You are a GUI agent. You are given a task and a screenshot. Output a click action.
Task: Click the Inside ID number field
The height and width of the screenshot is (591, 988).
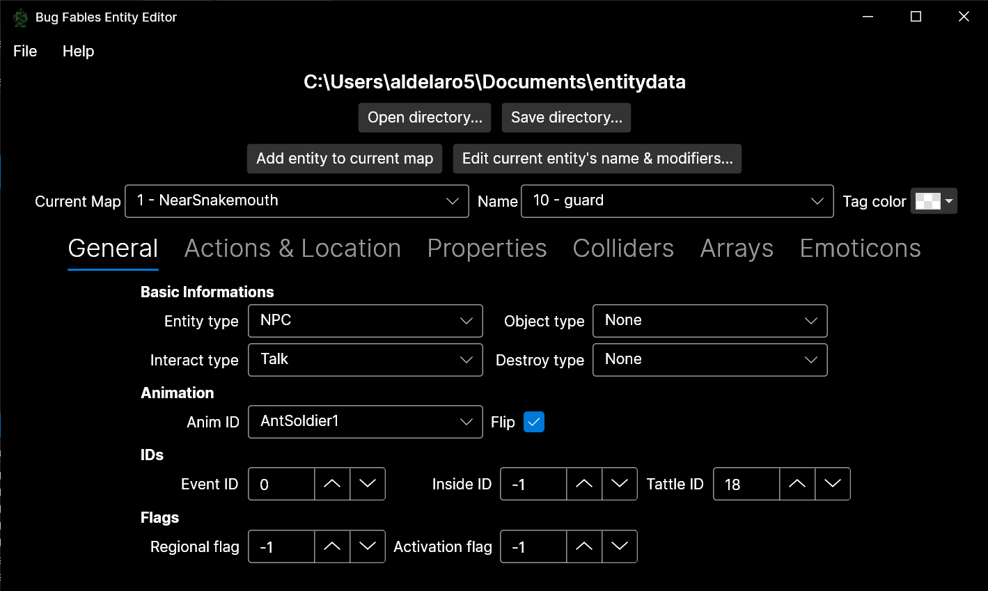pos(534,484)
